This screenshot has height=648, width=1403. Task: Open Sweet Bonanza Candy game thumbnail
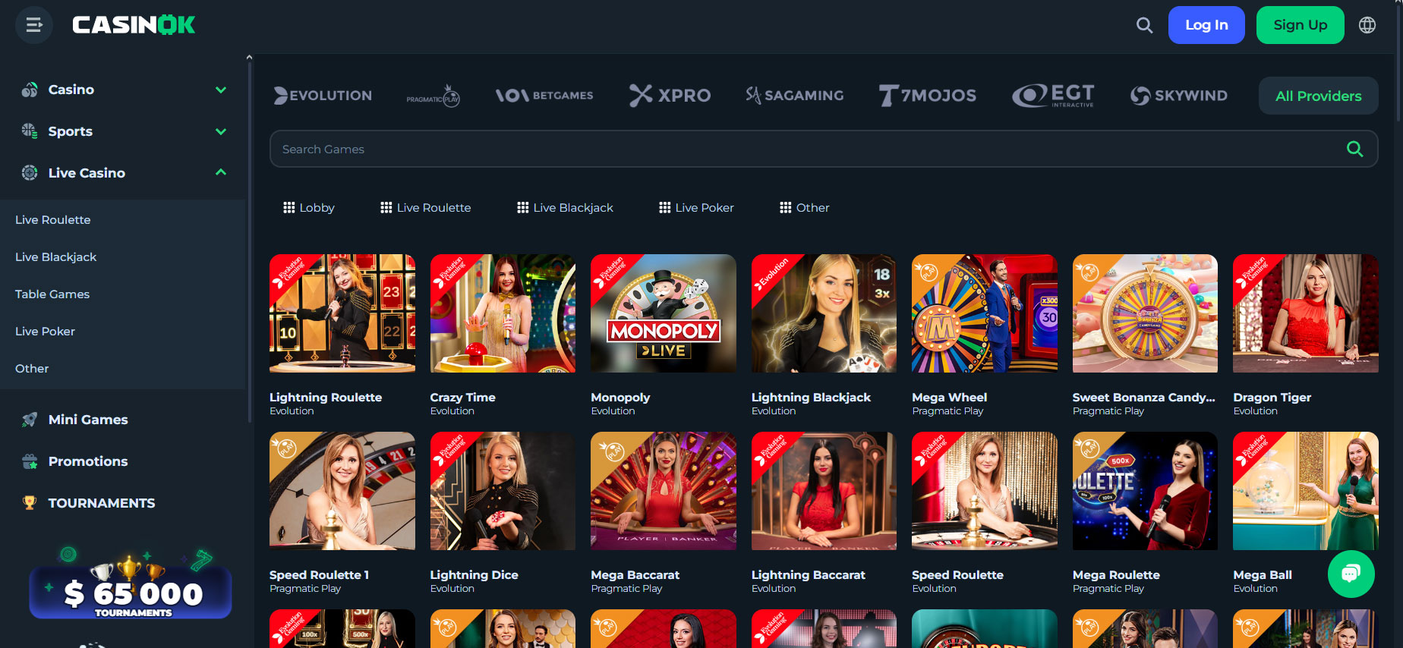pyautogui.click(x=1145, y=313)
